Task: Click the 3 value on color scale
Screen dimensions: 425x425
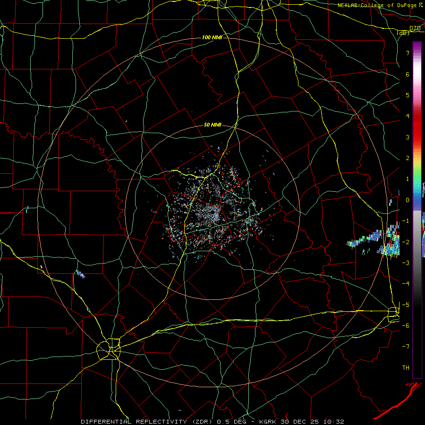Action: click(408, 137)
